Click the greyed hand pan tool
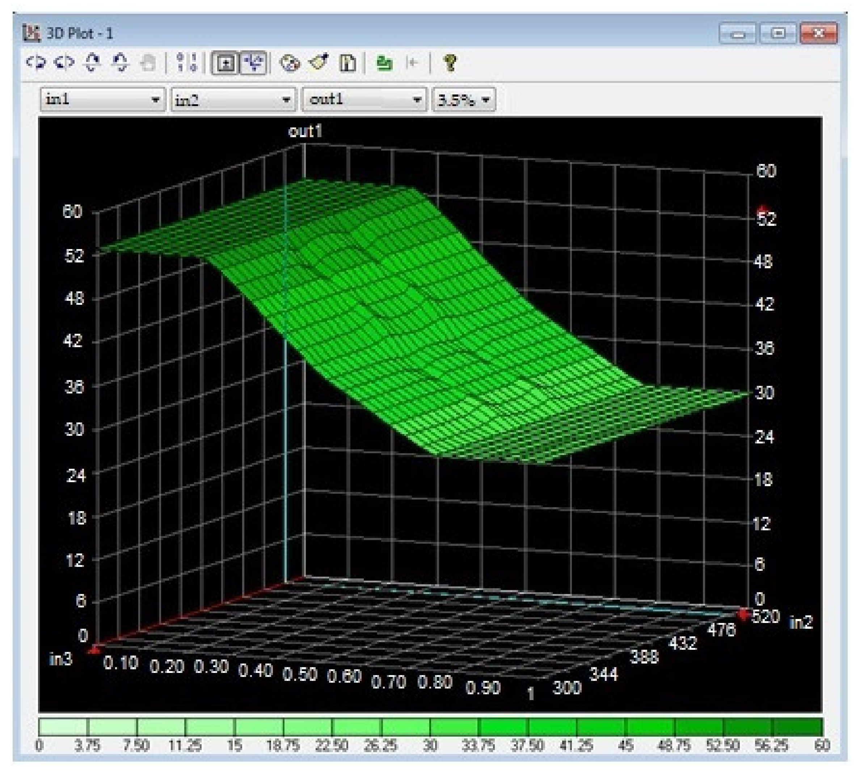 tap(148, 63)
